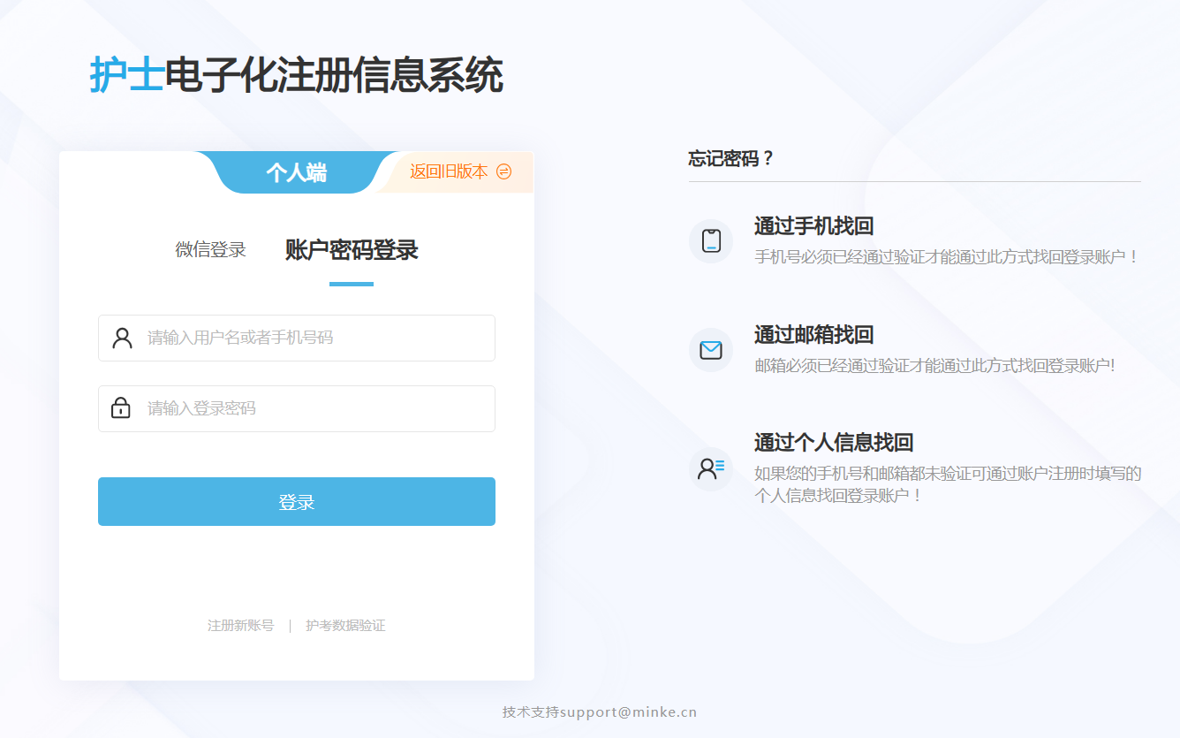Click the swap icon beside 返回旧版本
This screenshot has height=738, width=1180.
coord(504,171)
